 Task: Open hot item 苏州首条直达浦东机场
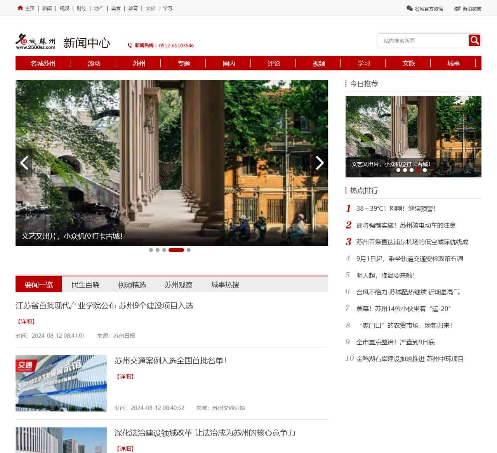412,242
